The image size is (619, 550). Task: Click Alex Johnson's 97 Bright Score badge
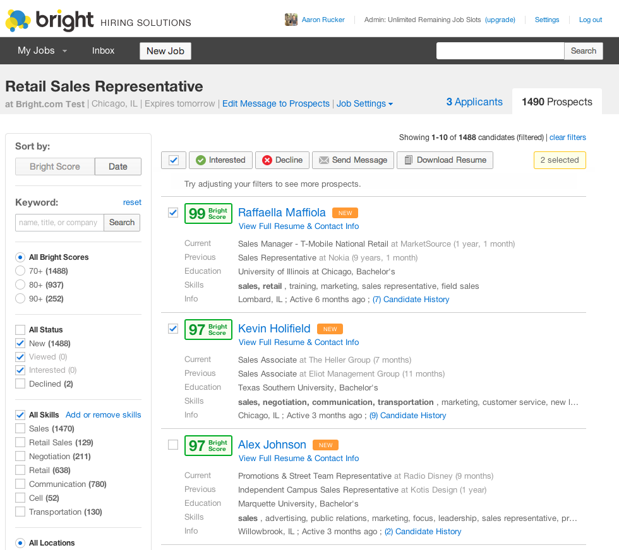click(x=208, y=445)
